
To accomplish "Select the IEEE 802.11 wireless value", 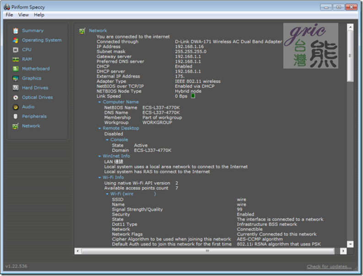I will (x=197, y=81).
